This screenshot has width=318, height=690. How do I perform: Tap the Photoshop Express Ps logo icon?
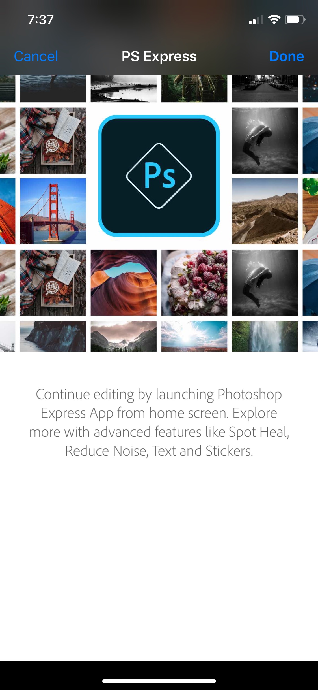pyautogui.click(x=159, y=176)
